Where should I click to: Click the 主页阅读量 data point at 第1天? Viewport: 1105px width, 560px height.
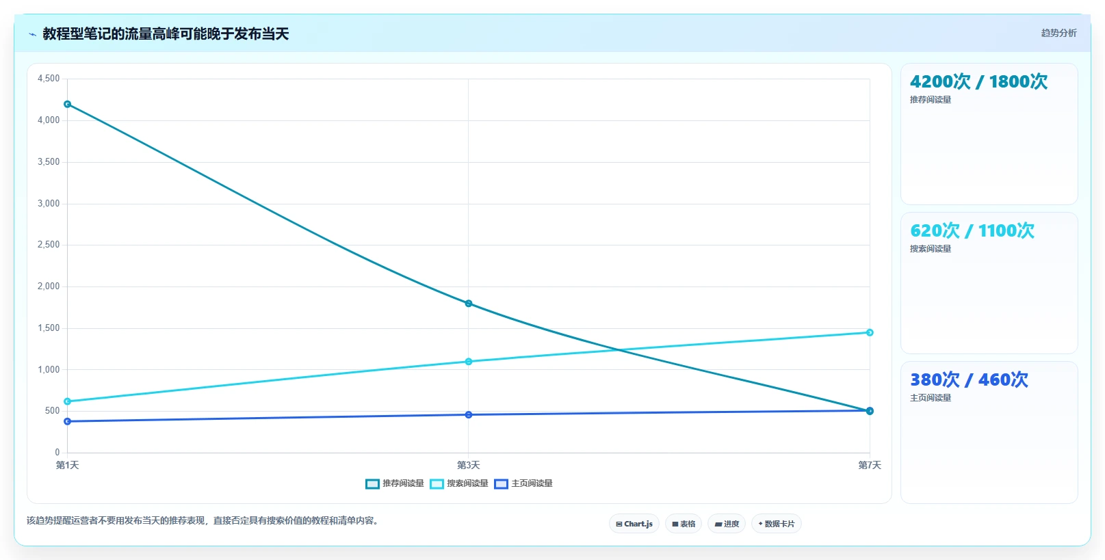click(x=67, y=421)
